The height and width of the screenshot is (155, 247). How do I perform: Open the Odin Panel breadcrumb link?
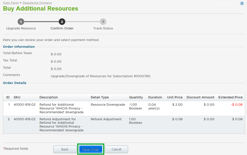[x=11, y=3]
